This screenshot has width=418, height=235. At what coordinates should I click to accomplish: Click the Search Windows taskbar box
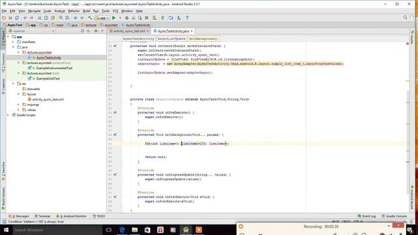point(57,230)
